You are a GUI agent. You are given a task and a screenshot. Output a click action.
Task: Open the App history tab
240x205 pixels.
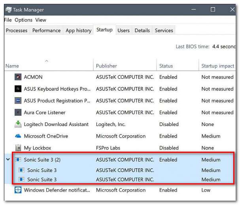[78, 30]
